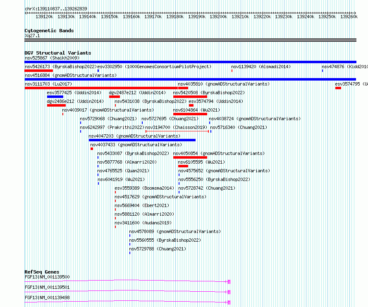The height and width of the screenshot is (307, 368).
Task: Click nsv5556250 (ByrskaBishop2022) label
Action: click(x=214, y=179)
